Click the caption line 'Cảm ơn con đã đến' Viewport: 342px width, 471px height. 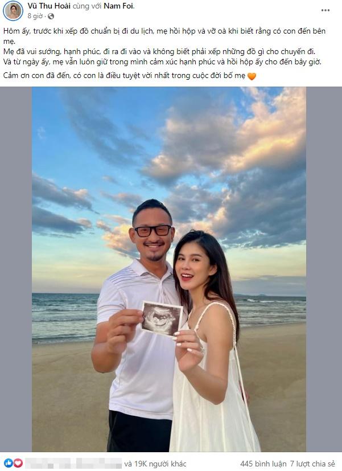(x=36, y=76)
